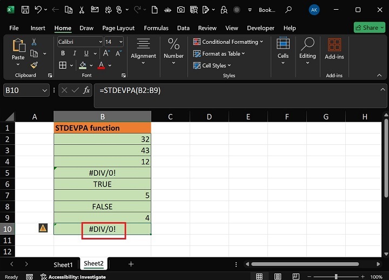This screenshot has height=280, width=389.
Task: Click the green Share button
Action: click(369, 28)
